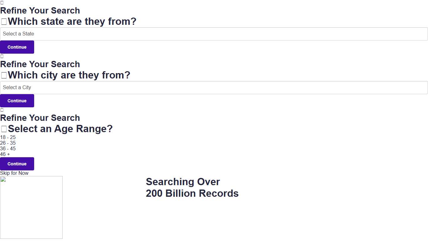
Task: Click the "Searching Over 200 Billion Records" heading
Action: coord(192,188)
